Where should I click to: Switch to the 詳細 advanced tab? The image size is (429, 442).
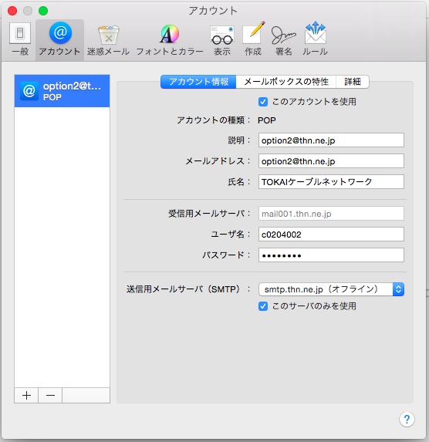click(353, 82)
